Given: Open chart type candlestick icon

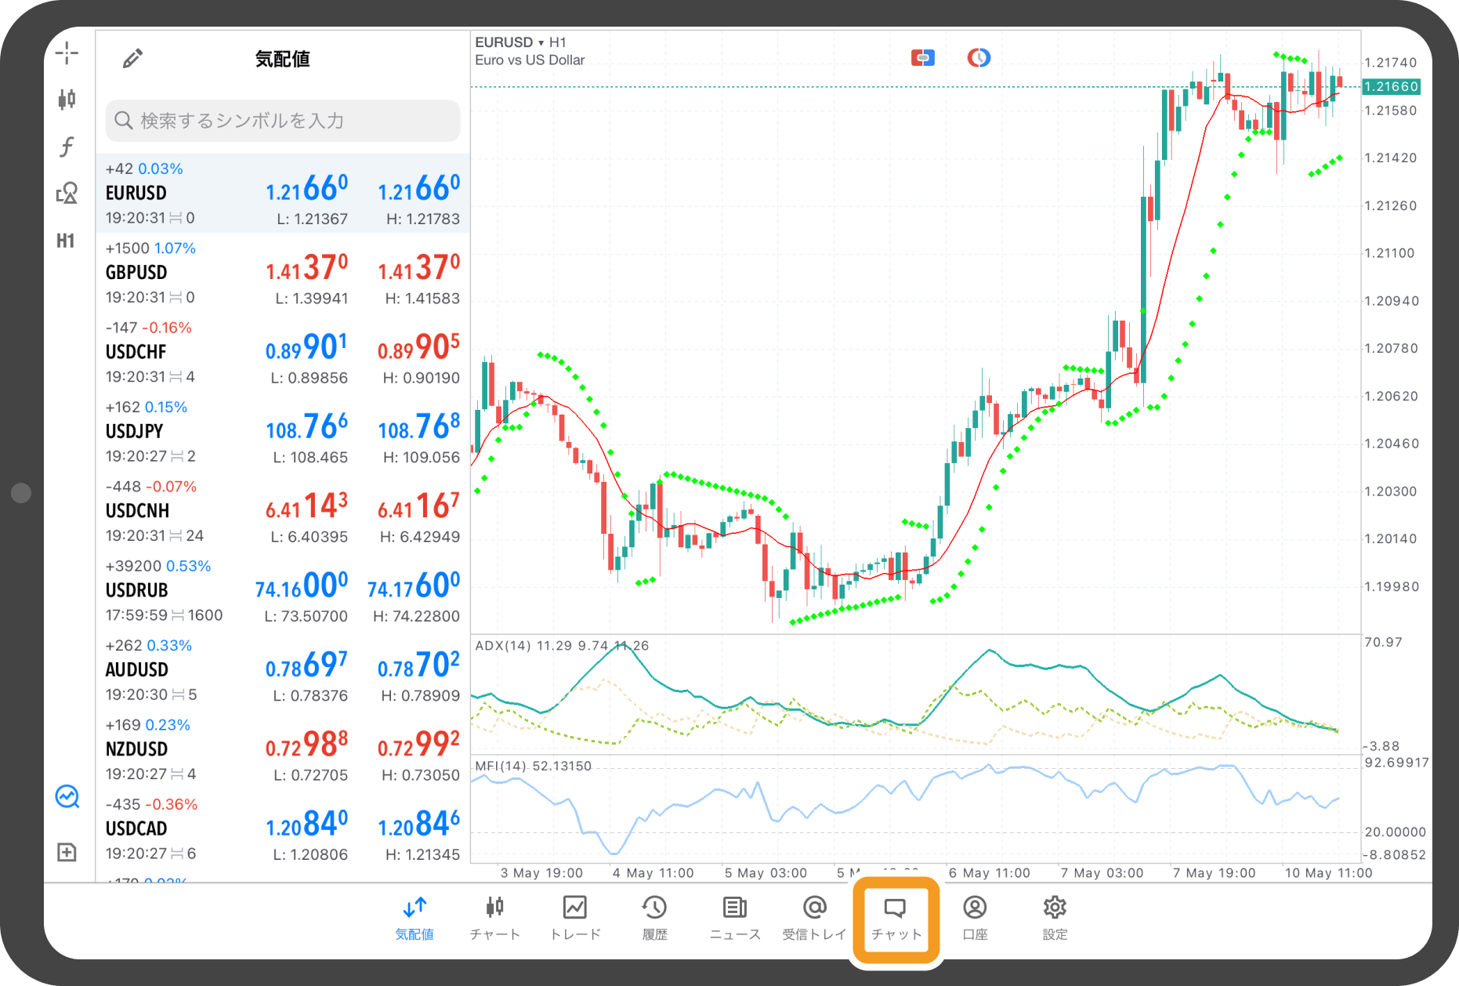Looking at the screenshot, I should pyautogui.click(x=67, y=99).
